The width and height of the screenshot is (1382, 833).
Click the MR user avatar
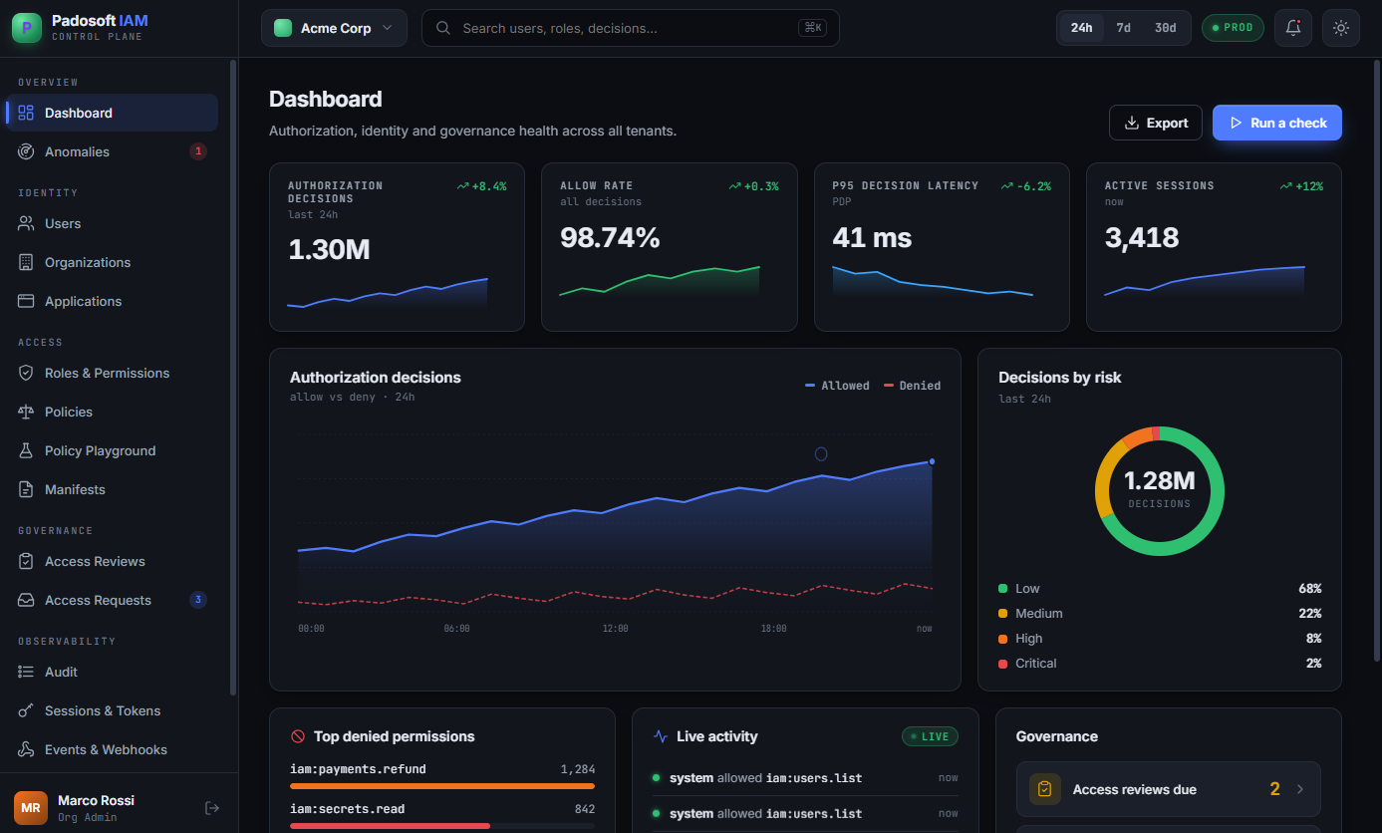(31, 808)
